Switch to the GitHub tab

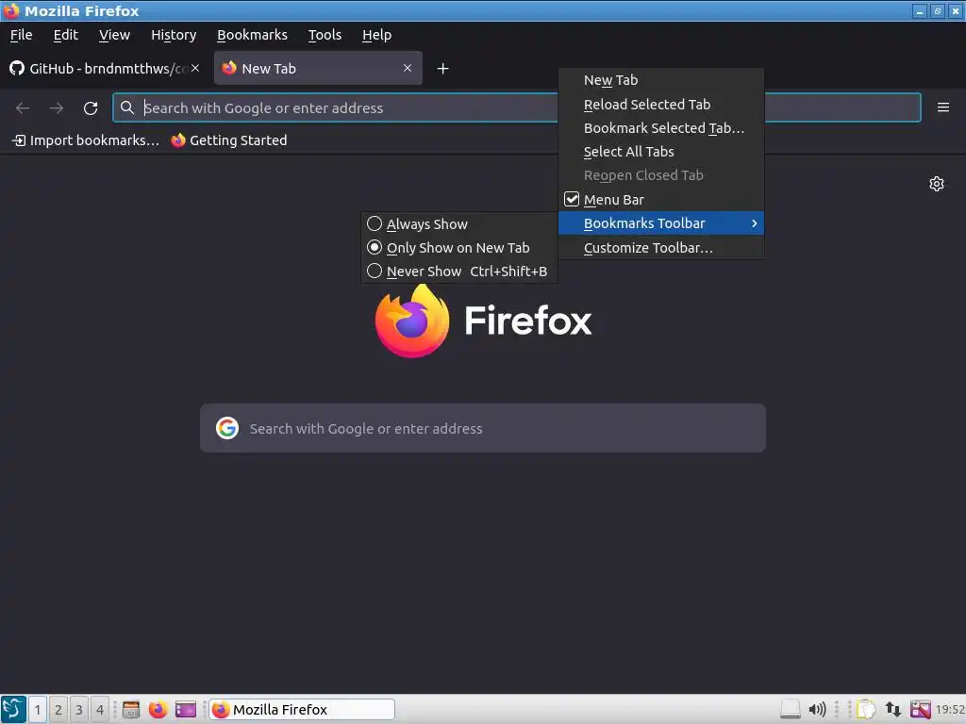(105, 68)
